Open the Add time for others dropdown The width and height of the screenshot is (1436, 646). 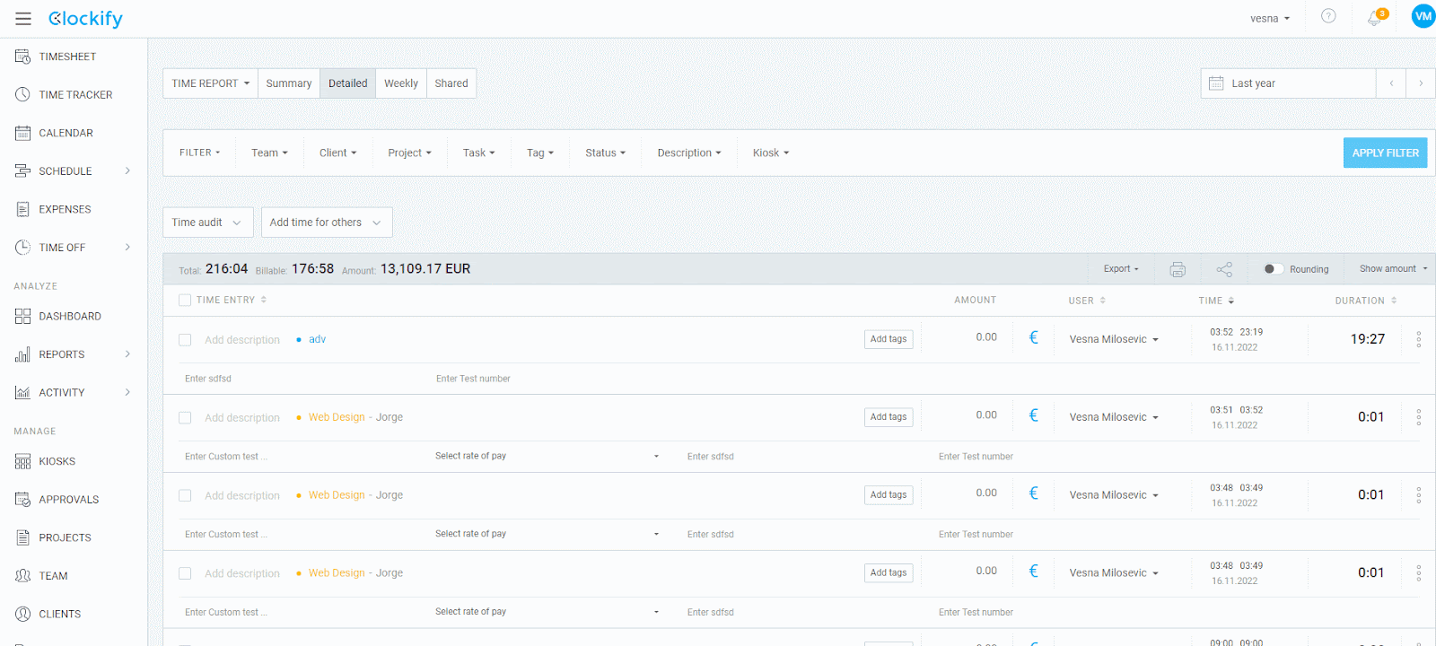coord(327,223)
